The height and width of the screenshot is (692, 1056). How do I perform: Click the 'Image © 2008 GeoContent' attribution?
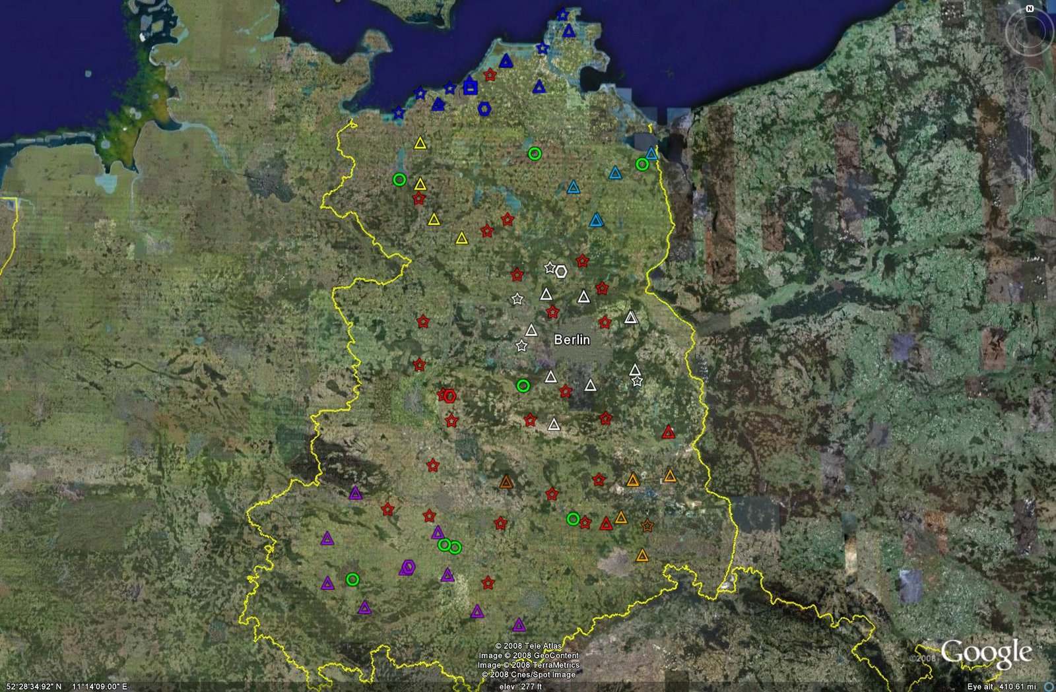tap(529, 656)
